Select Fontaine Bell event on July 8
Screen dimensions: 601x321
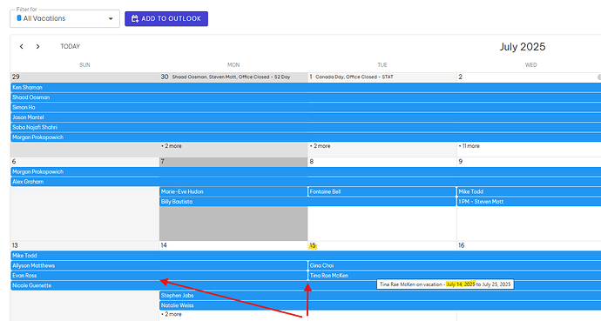(x=382, y=191)
